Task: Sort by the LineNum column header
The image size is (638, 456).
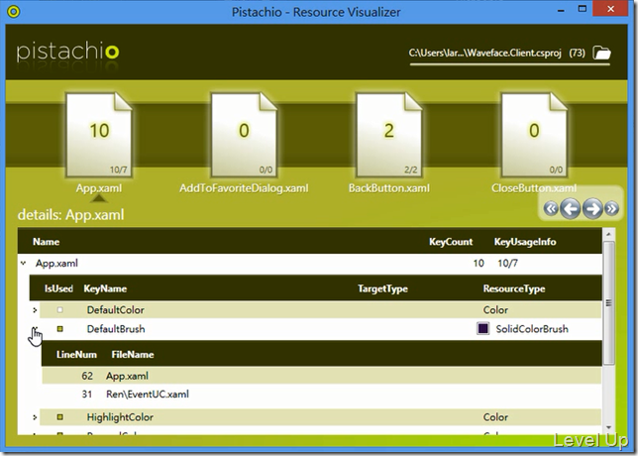Action: 76,355
